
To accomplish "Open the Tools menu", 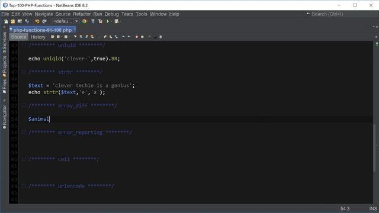I will tap(142, 14).
